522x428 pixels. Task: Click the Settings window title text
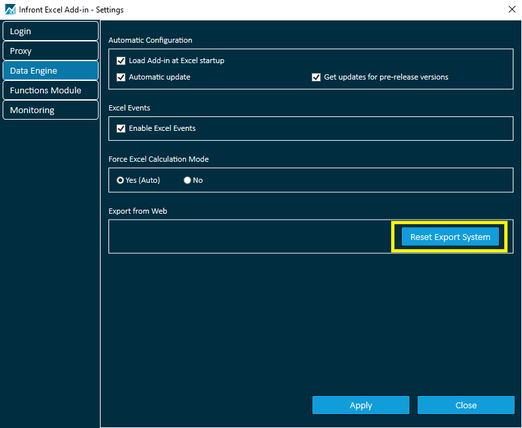[72, 10]
